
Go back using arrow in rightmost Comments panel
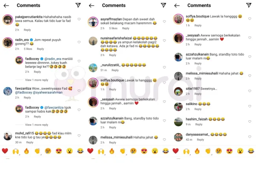click(177, 6)
